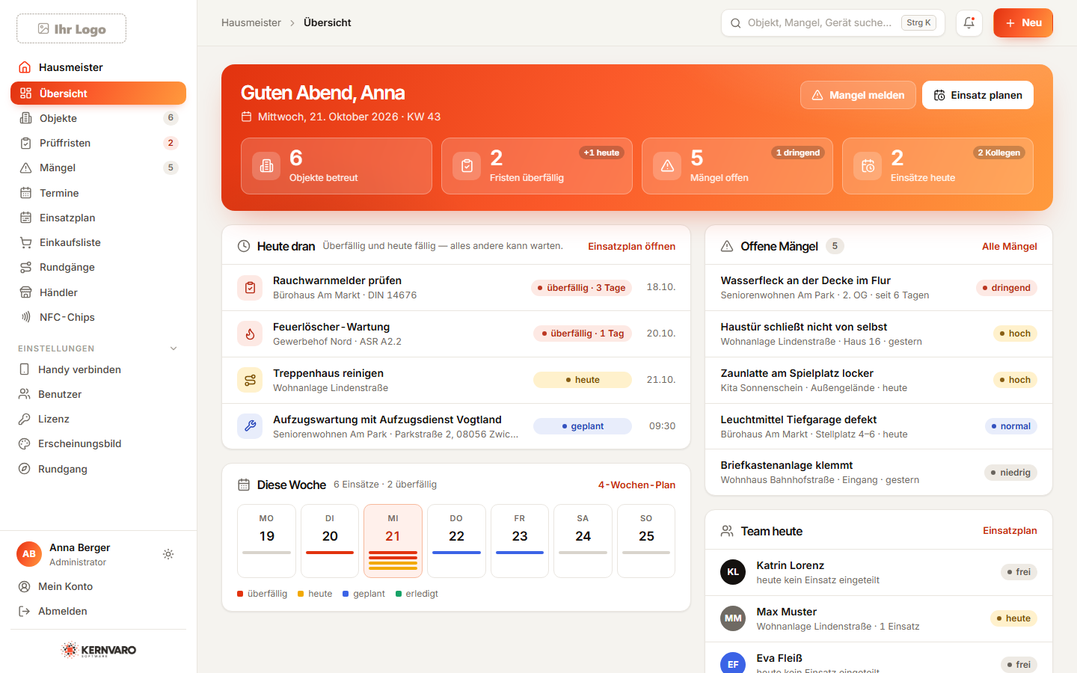Toggle the theme sun icon beside Anna Berger
The width and height of the screenshot is (1077, 673).
coord(168,554)
